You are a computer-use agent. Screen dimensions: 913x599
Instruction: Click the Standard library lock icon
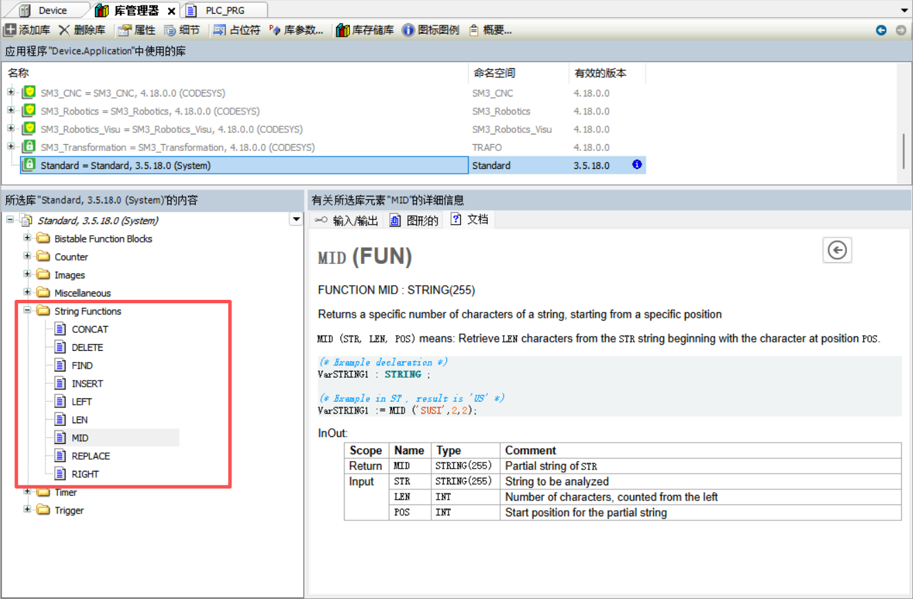pyautogui.click(x=28, y=165)
